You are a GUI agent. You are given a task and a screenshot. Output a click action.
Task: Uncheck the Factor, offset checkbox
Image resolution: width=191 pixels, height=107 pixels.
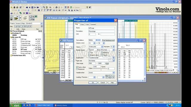click(77, 67)
